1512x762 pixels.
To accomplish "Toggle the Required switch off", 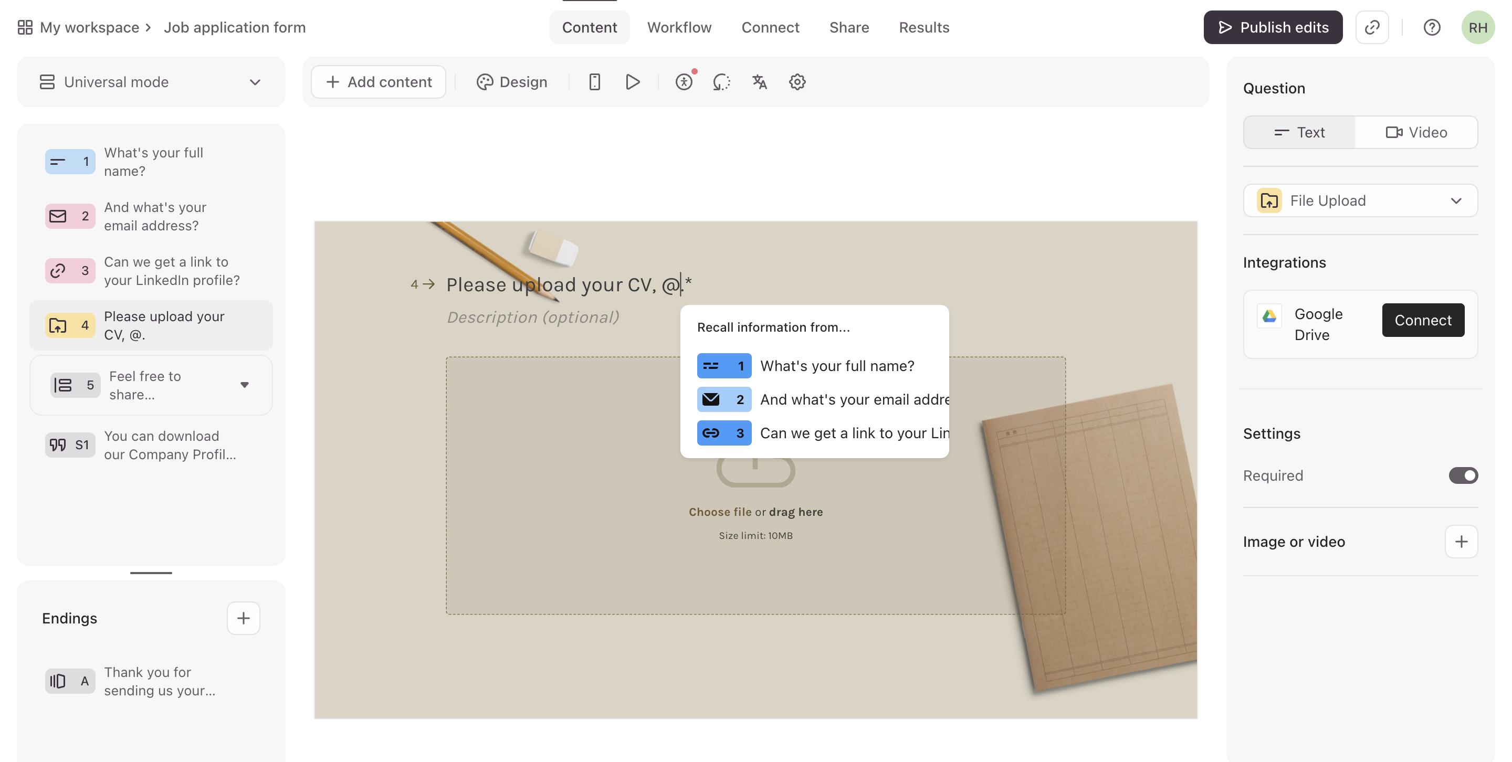I will point(1463,475).
